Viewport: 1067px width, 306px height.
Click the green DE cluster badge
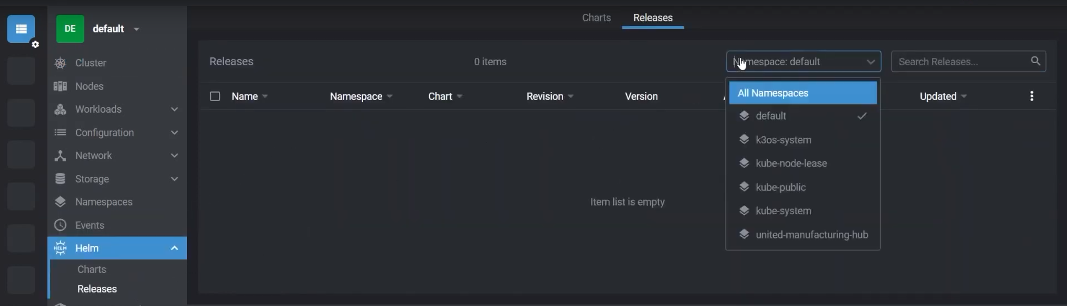70,29
